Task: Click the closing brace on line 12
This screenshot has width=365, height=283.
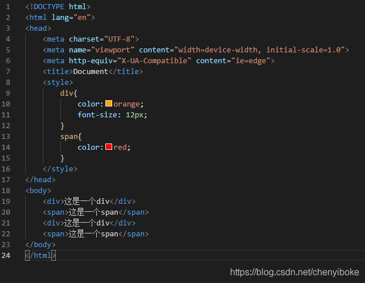Action: point(62,126)
